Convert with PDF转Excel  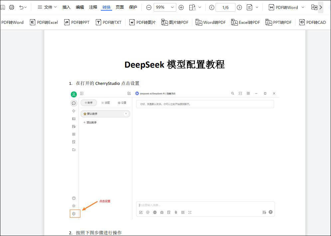pyautogui.click(x=44, y=22)
